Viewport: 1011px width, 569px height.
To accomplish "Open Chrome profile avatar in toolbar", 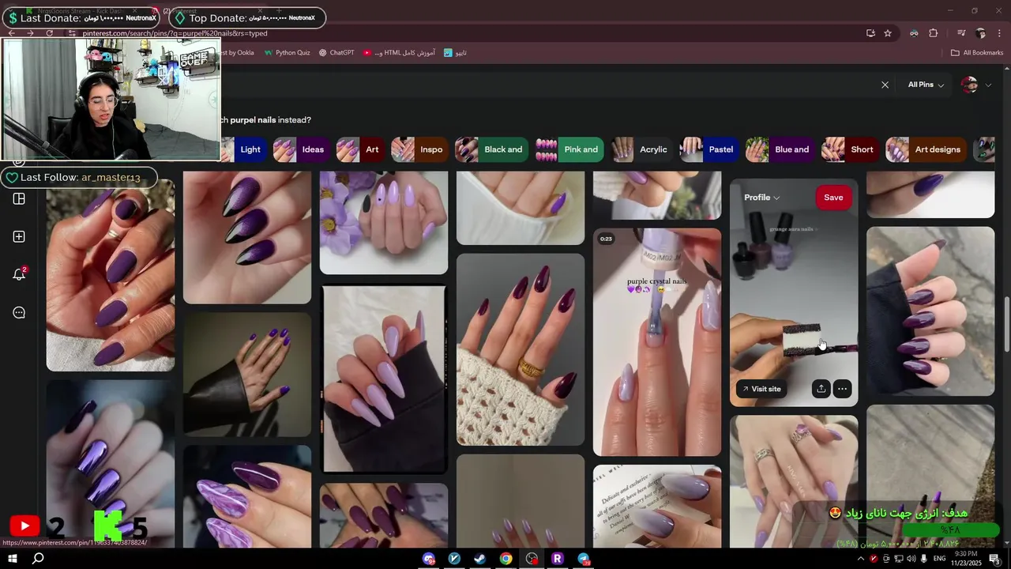I will (x=980, y=33).
